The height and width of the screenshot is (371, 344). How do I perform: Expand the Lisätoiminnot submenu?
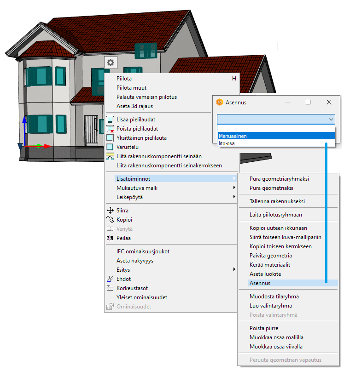[x=175, y=178]
